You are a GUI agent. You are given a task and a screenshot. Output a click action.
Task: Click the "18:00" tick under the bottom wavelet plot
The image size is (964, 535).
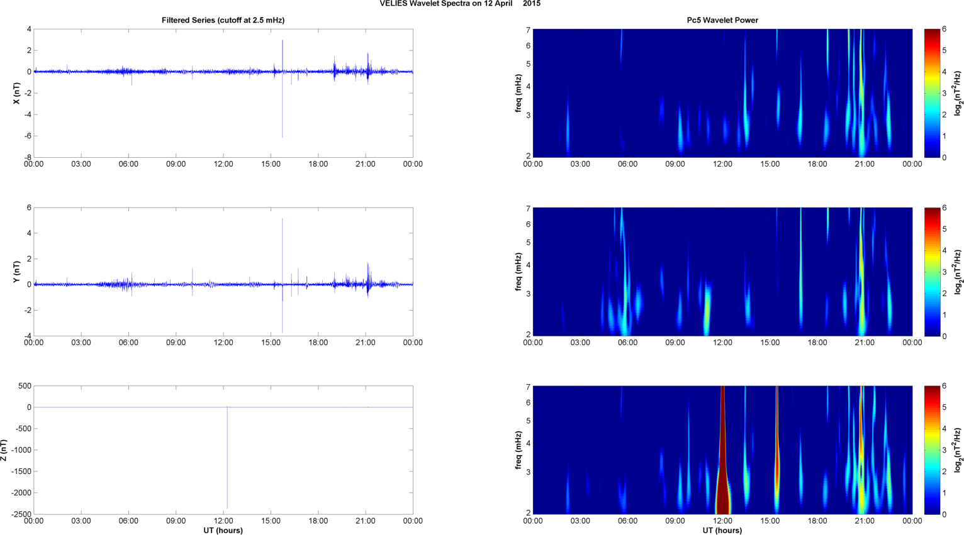pyautogui.click(x=817, y=521)
